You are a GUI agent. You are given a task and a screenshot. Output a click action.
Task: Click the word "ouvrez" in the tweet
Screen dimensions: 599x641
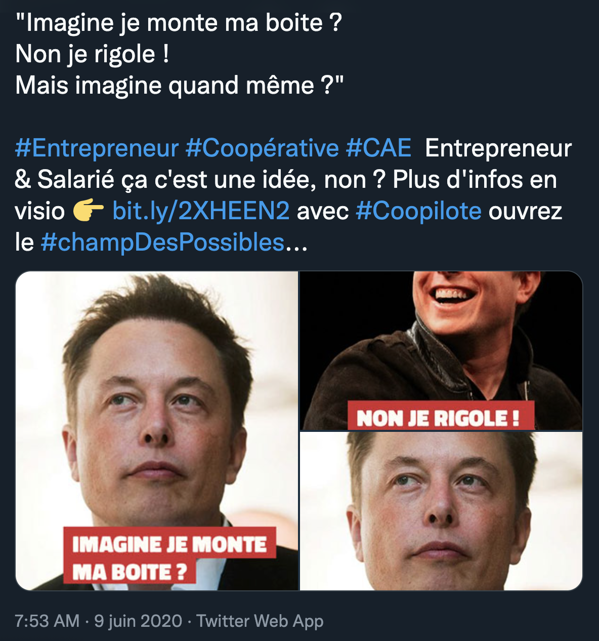point(525,211)
